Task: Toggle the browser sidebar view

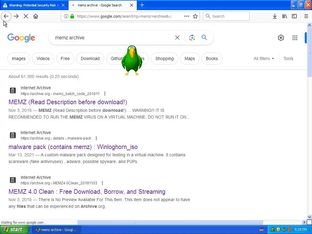Action: click(x=294, y=16)
